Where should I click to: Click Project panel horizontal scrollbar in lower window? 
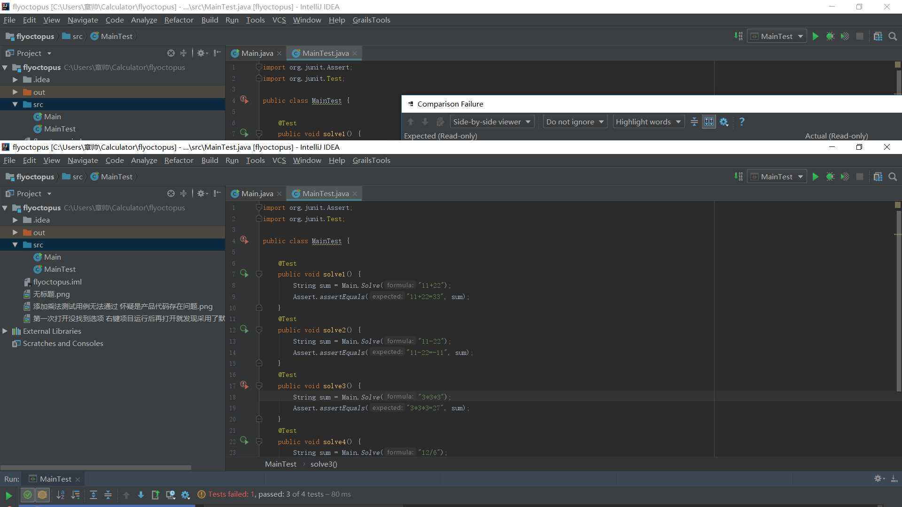(x=96, y=468)
